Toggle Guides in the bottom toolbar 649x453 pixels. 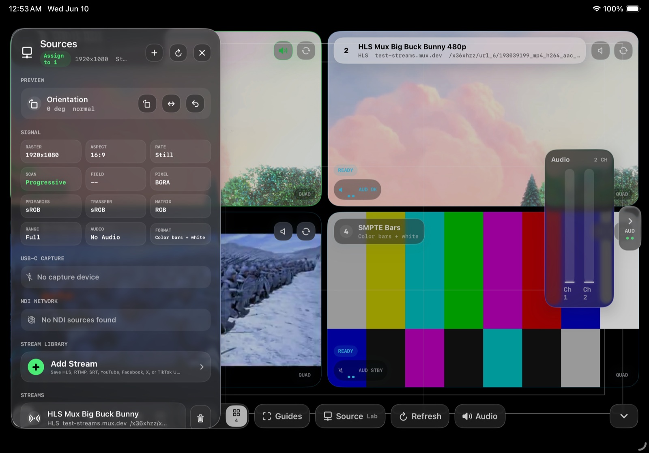(282, 416)
